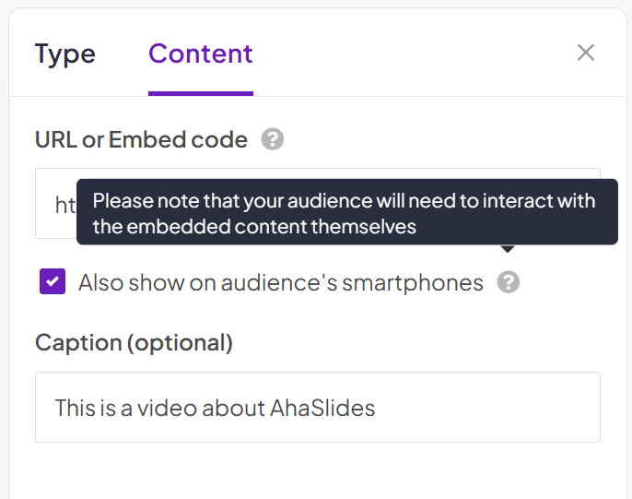The width and height of the screenshot is (632, 499).
Task: Click the purple underline beneath Content tab
Action: click(200, 93)
